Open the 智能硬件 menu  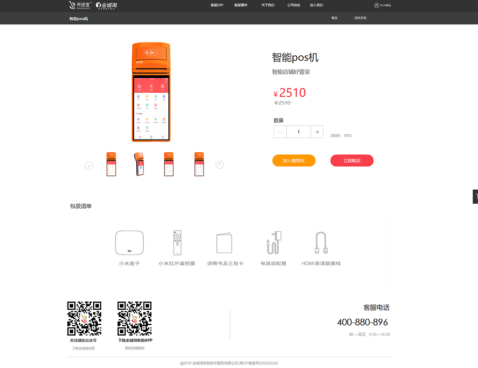point(241,5)
